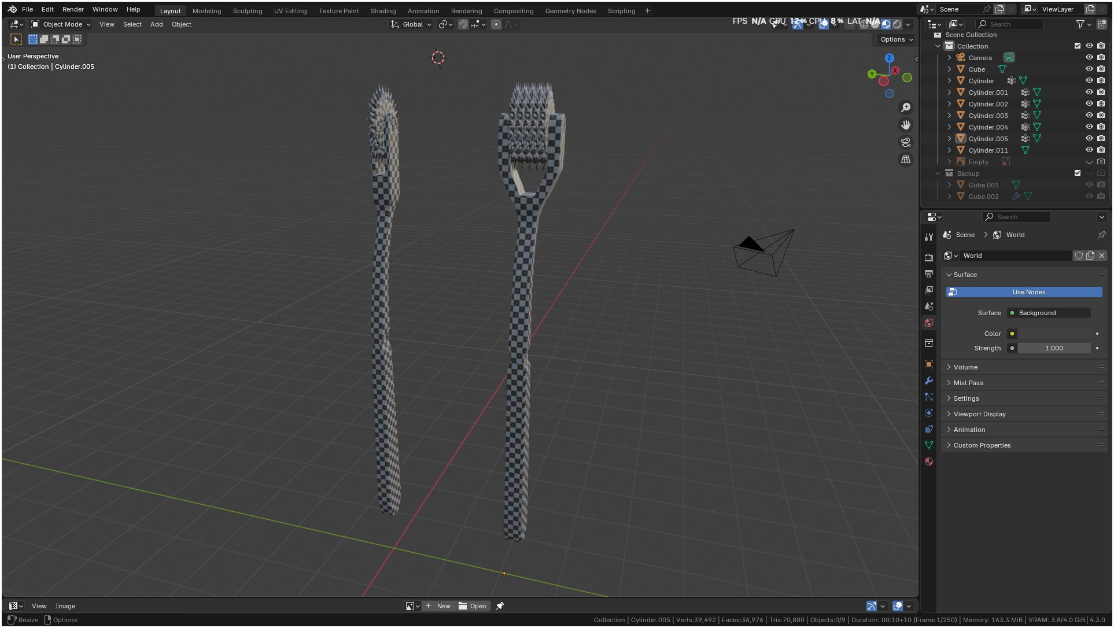The image size is (1114, 628).
Task: Disable rendering for Cube camera icon
Action: click(1101, 69)
